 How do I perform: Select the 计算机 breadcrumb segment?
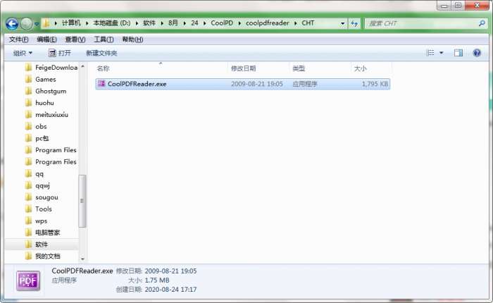pos(71,23)
